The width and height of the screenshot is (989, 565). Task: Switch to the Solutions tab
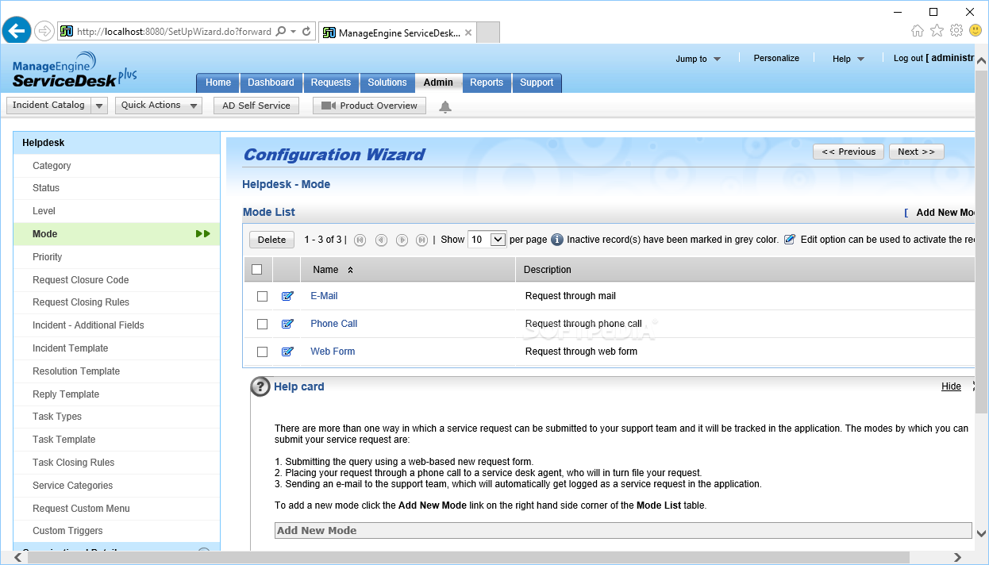387,83
